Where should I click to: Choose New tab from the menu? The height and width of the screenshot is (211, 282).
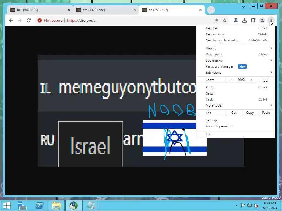coord(236,28)
